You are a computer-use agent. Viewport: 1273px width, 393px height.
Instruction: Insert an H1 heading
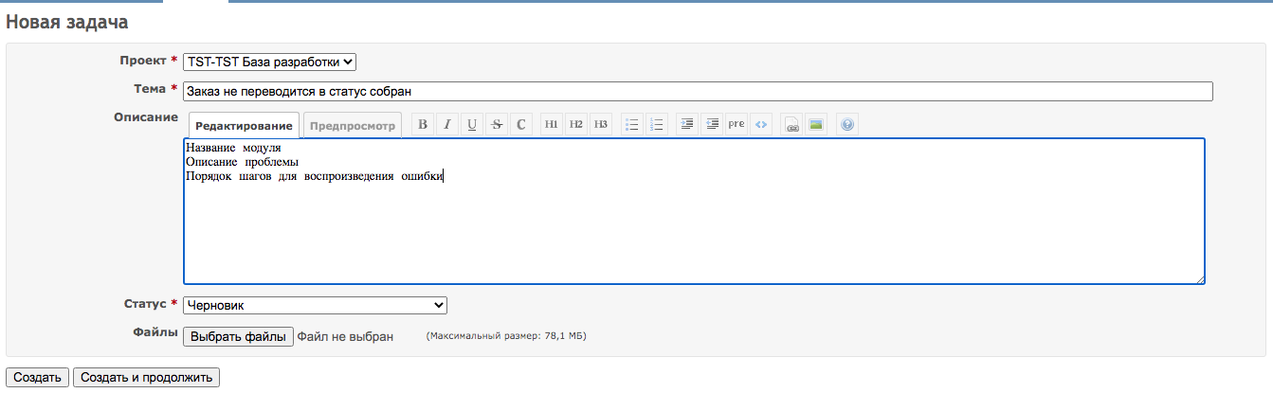coord(552,124)
